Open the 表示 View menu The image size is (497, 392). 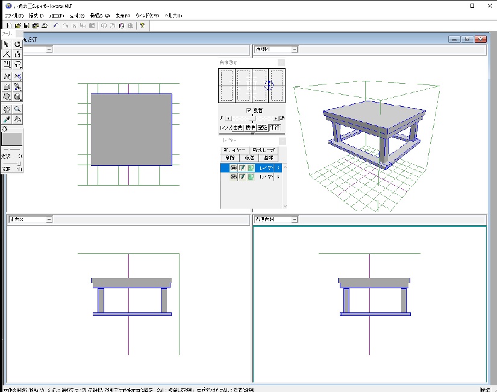click(123, 16)
